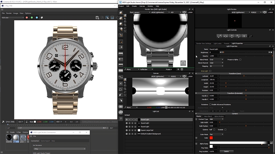The width and height of the screenshot is (275, 154).
Task: Click the circled X delete light icon
Action: point(121,83)
